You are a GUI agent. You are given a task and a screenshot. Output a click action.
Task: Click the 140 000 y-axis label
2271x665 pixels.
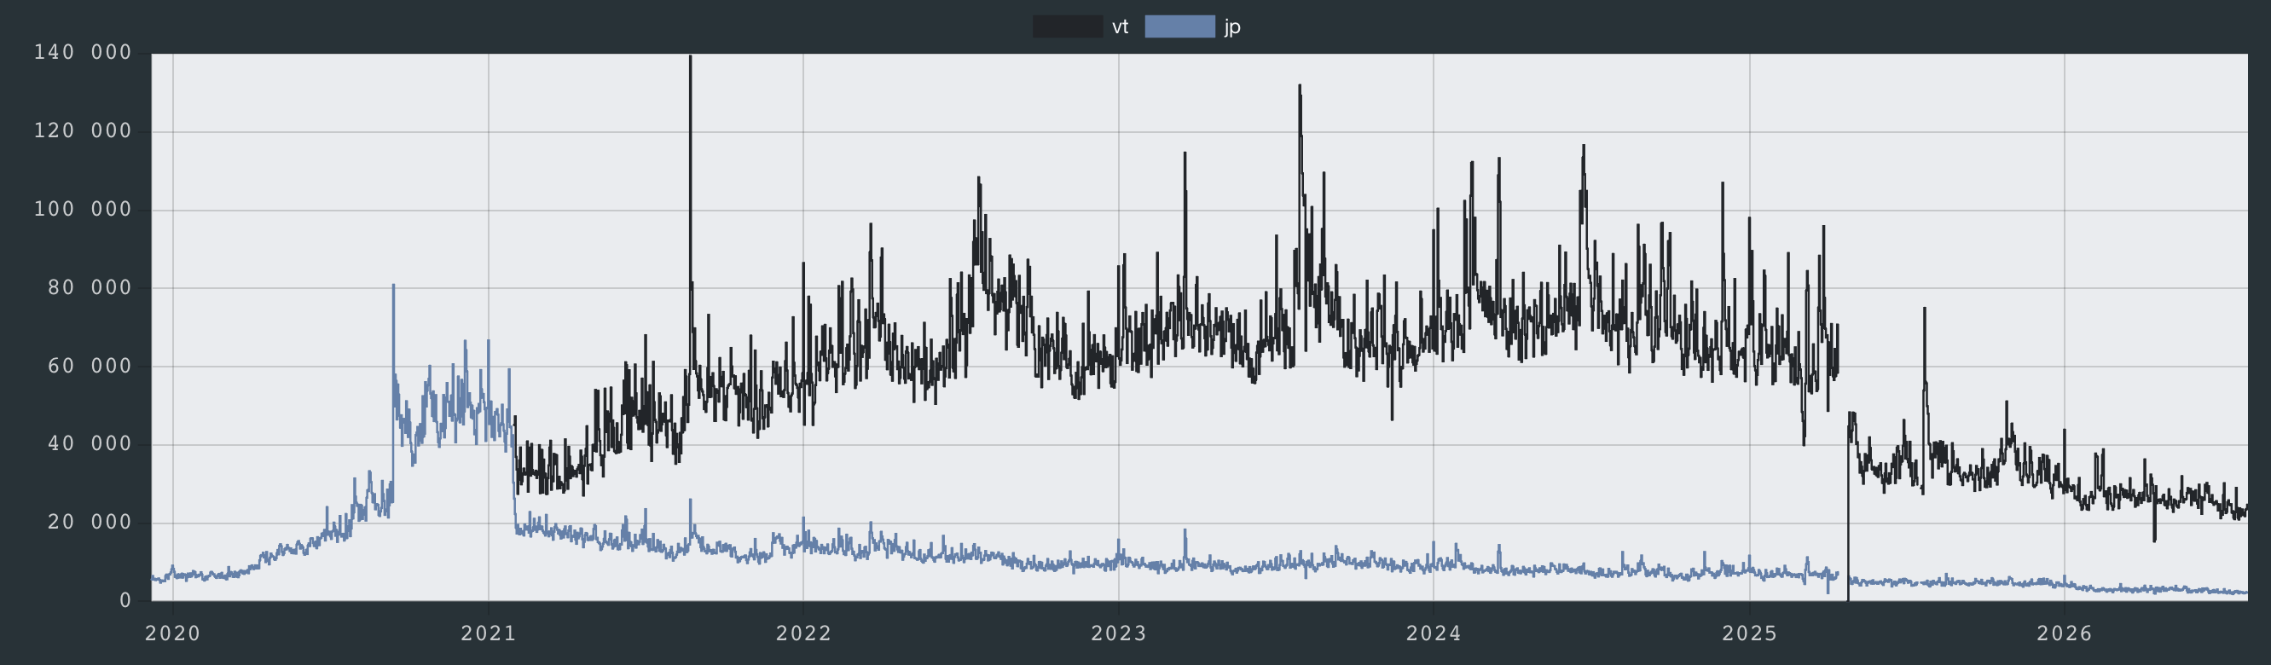83,53
